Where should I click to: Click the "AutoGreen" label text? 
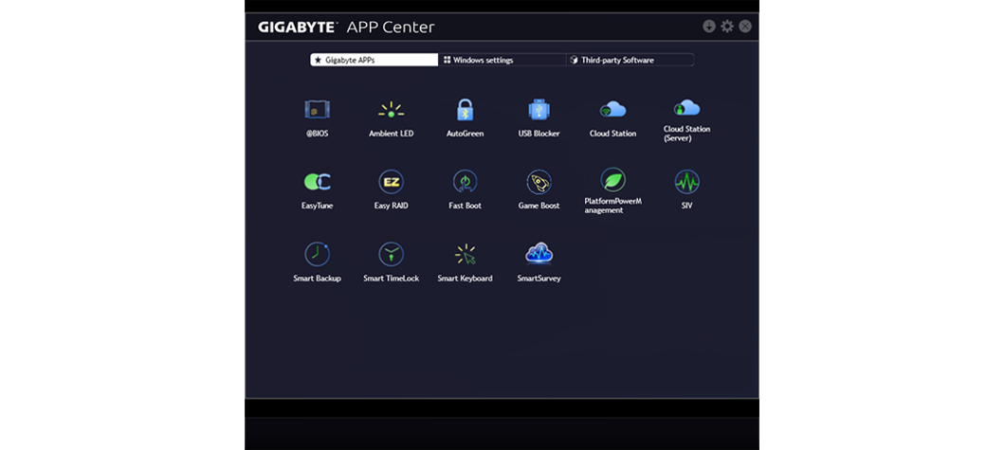[x=466, y=134]
